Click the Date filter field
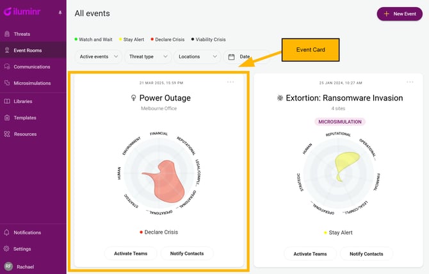The height and width of the screenshot is (274, 429). 245,57
